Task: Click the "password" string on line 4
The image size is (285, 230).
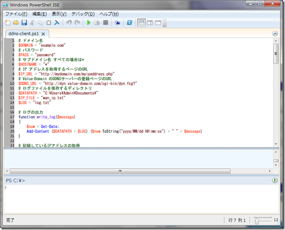Action: [x=45, y=55]
